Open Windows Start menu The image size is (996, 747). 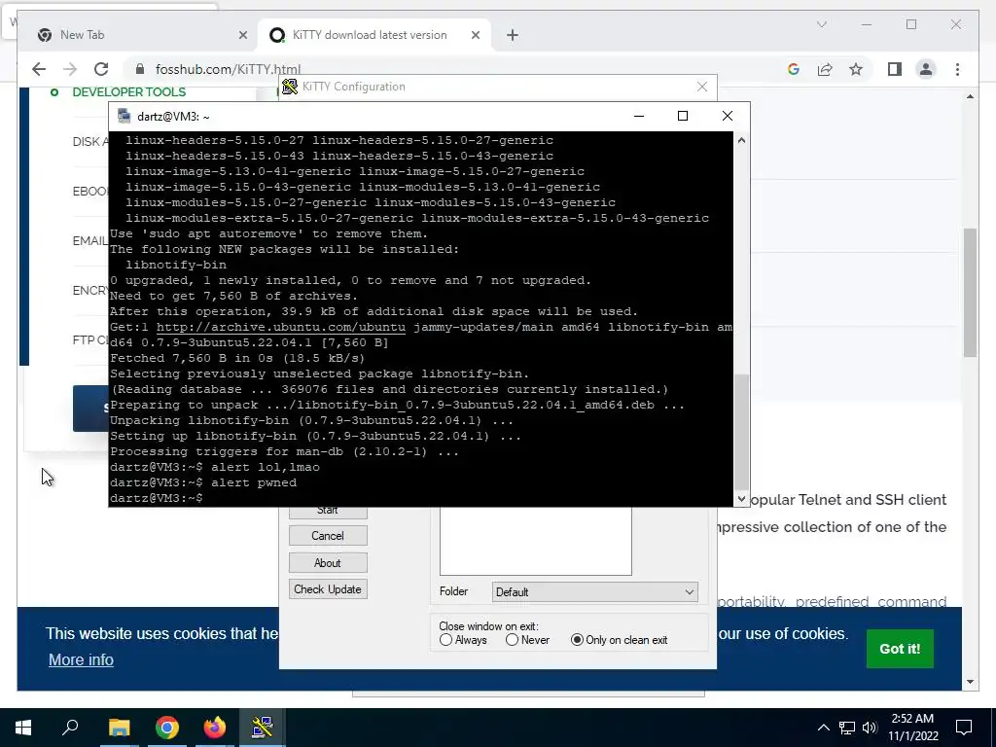pos(23,728)
